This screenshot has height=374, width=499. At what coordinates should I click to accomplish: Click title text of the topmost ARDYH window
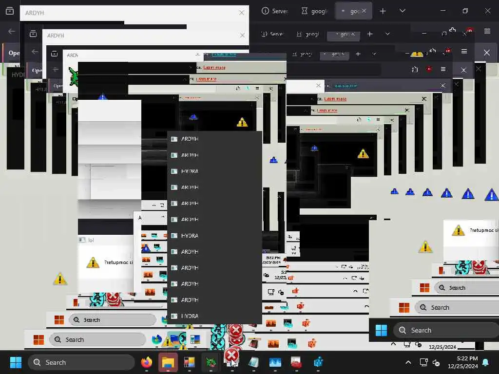click(35, 13)
